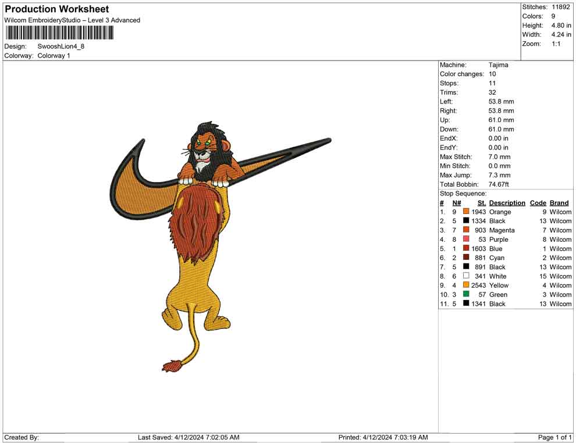Click the Magenta row color swatch

[x=466, y=230]
